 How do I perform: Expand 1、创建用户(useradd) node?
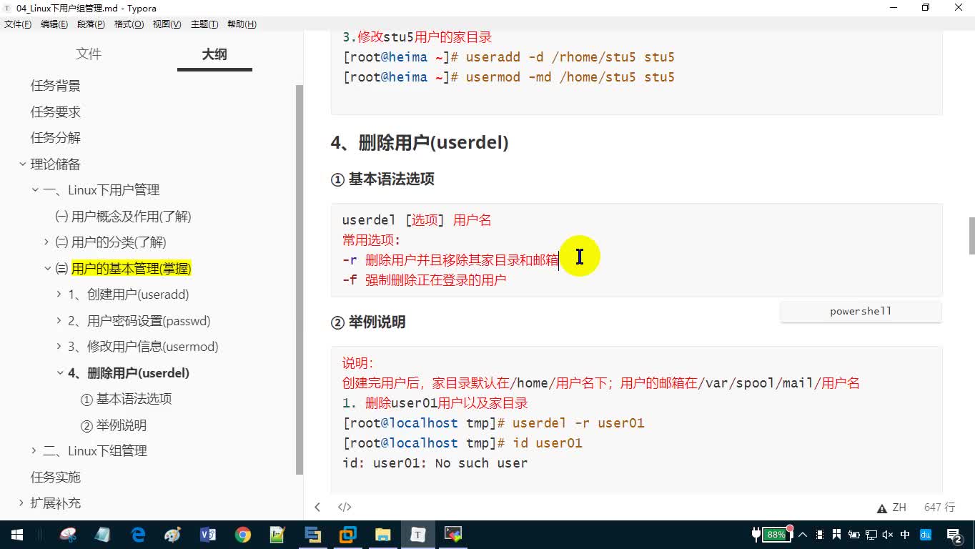(59, 295)
